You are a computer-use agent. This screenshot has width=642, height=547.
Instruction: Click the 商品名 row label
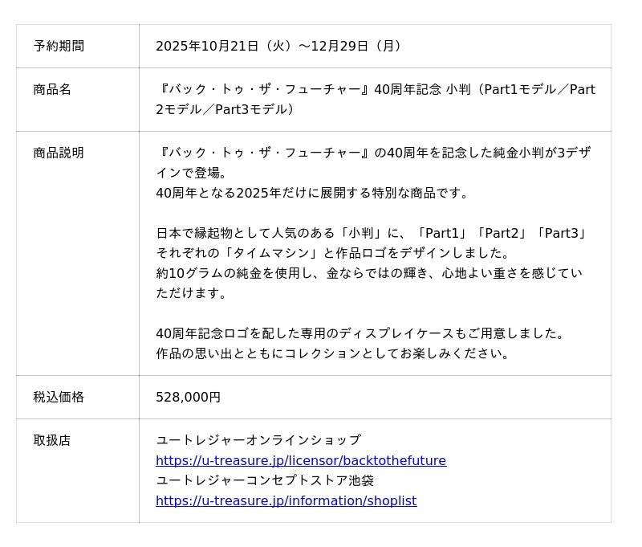(52, 89)
